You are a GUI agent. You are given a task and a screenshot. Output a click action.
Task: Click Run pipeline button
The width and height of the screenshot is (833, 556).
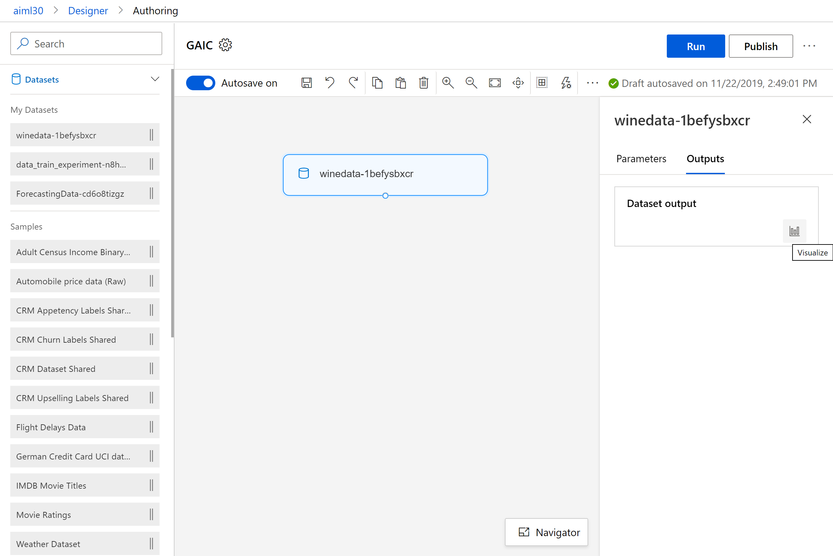point(696,45)
